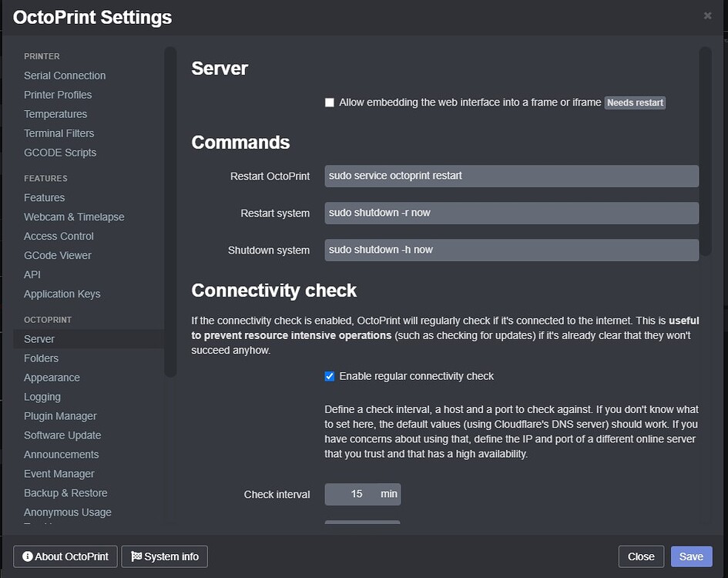The width and height of the screenshot is (728, 578).
Task: Go to the Backup & Restore section
Action: pyautogui.click(x=64, y=492)
